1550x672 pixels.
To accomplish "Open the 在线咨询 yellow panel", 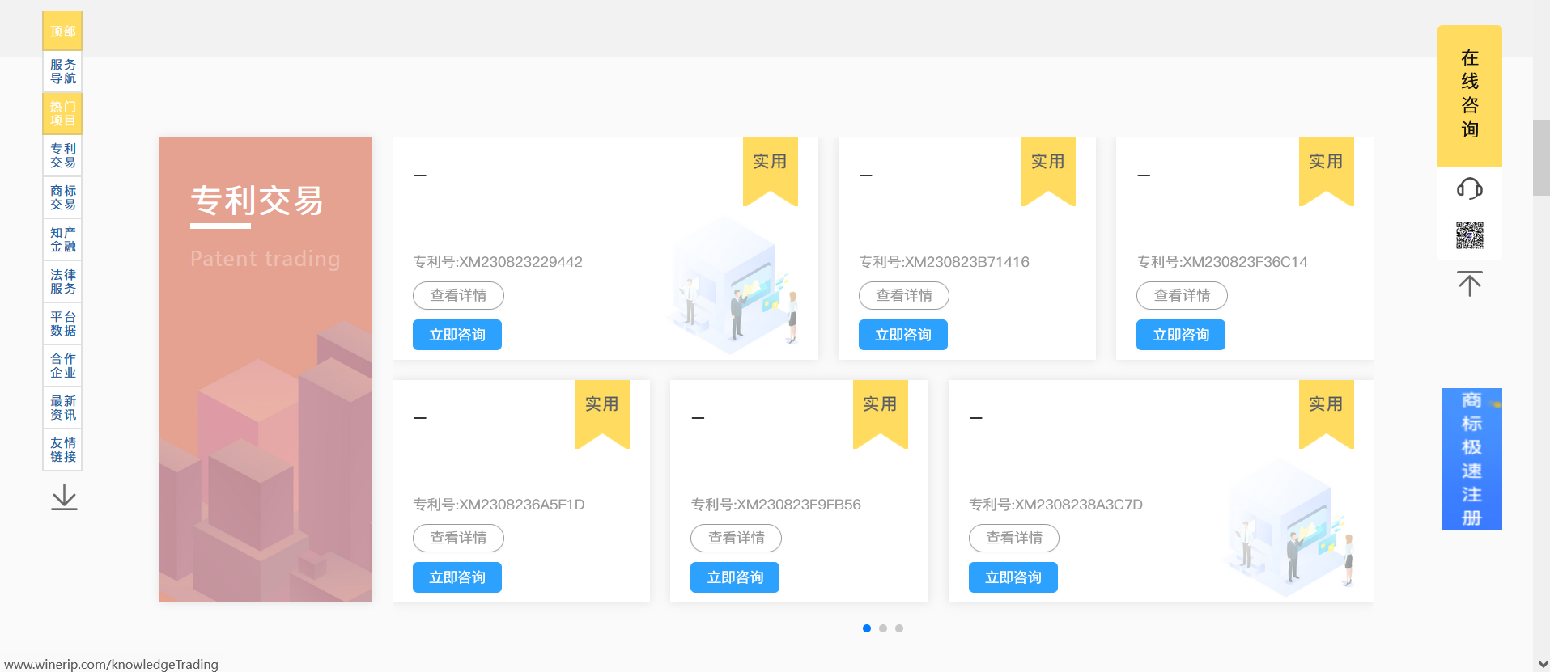I will tap(1469, 95).
